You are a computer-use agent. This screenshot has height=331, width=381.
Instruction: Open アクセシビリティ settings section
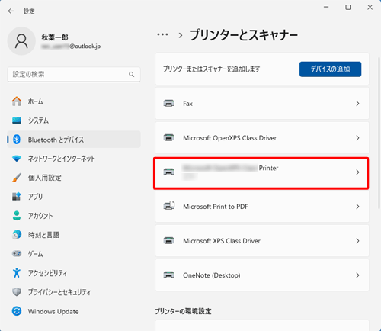[x=74, y=273]
